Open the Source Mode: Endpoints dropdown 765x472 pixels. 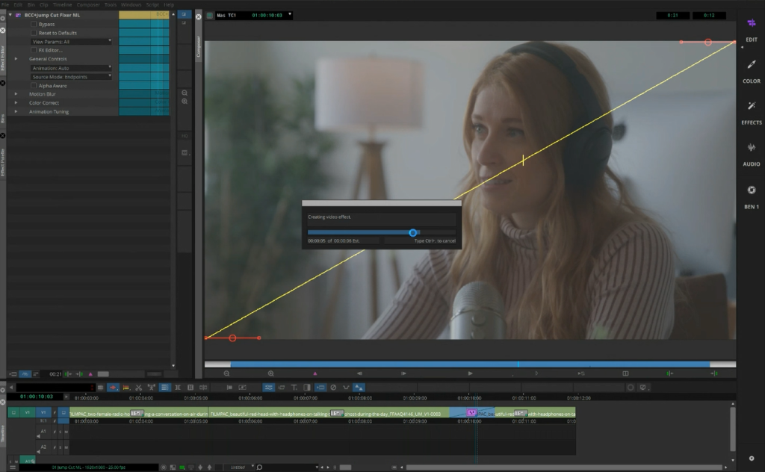71,77
